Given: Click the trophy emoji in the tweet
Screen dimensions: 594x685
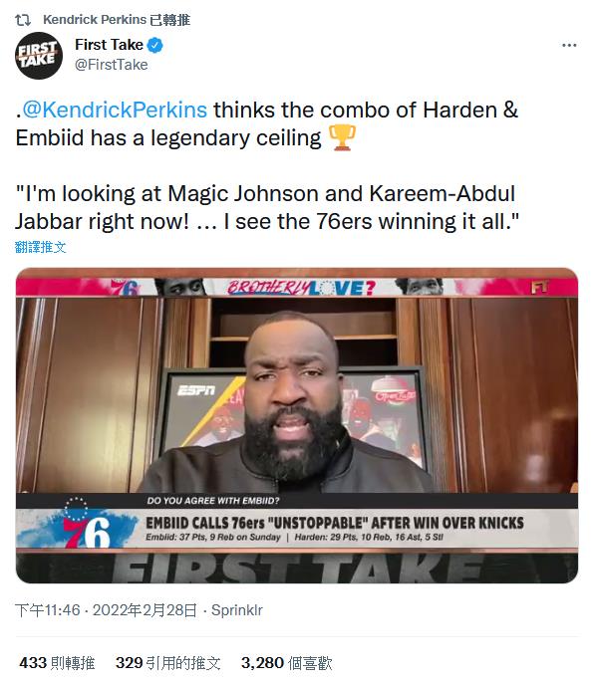Looking at the screenshot, I should point(342,137).
